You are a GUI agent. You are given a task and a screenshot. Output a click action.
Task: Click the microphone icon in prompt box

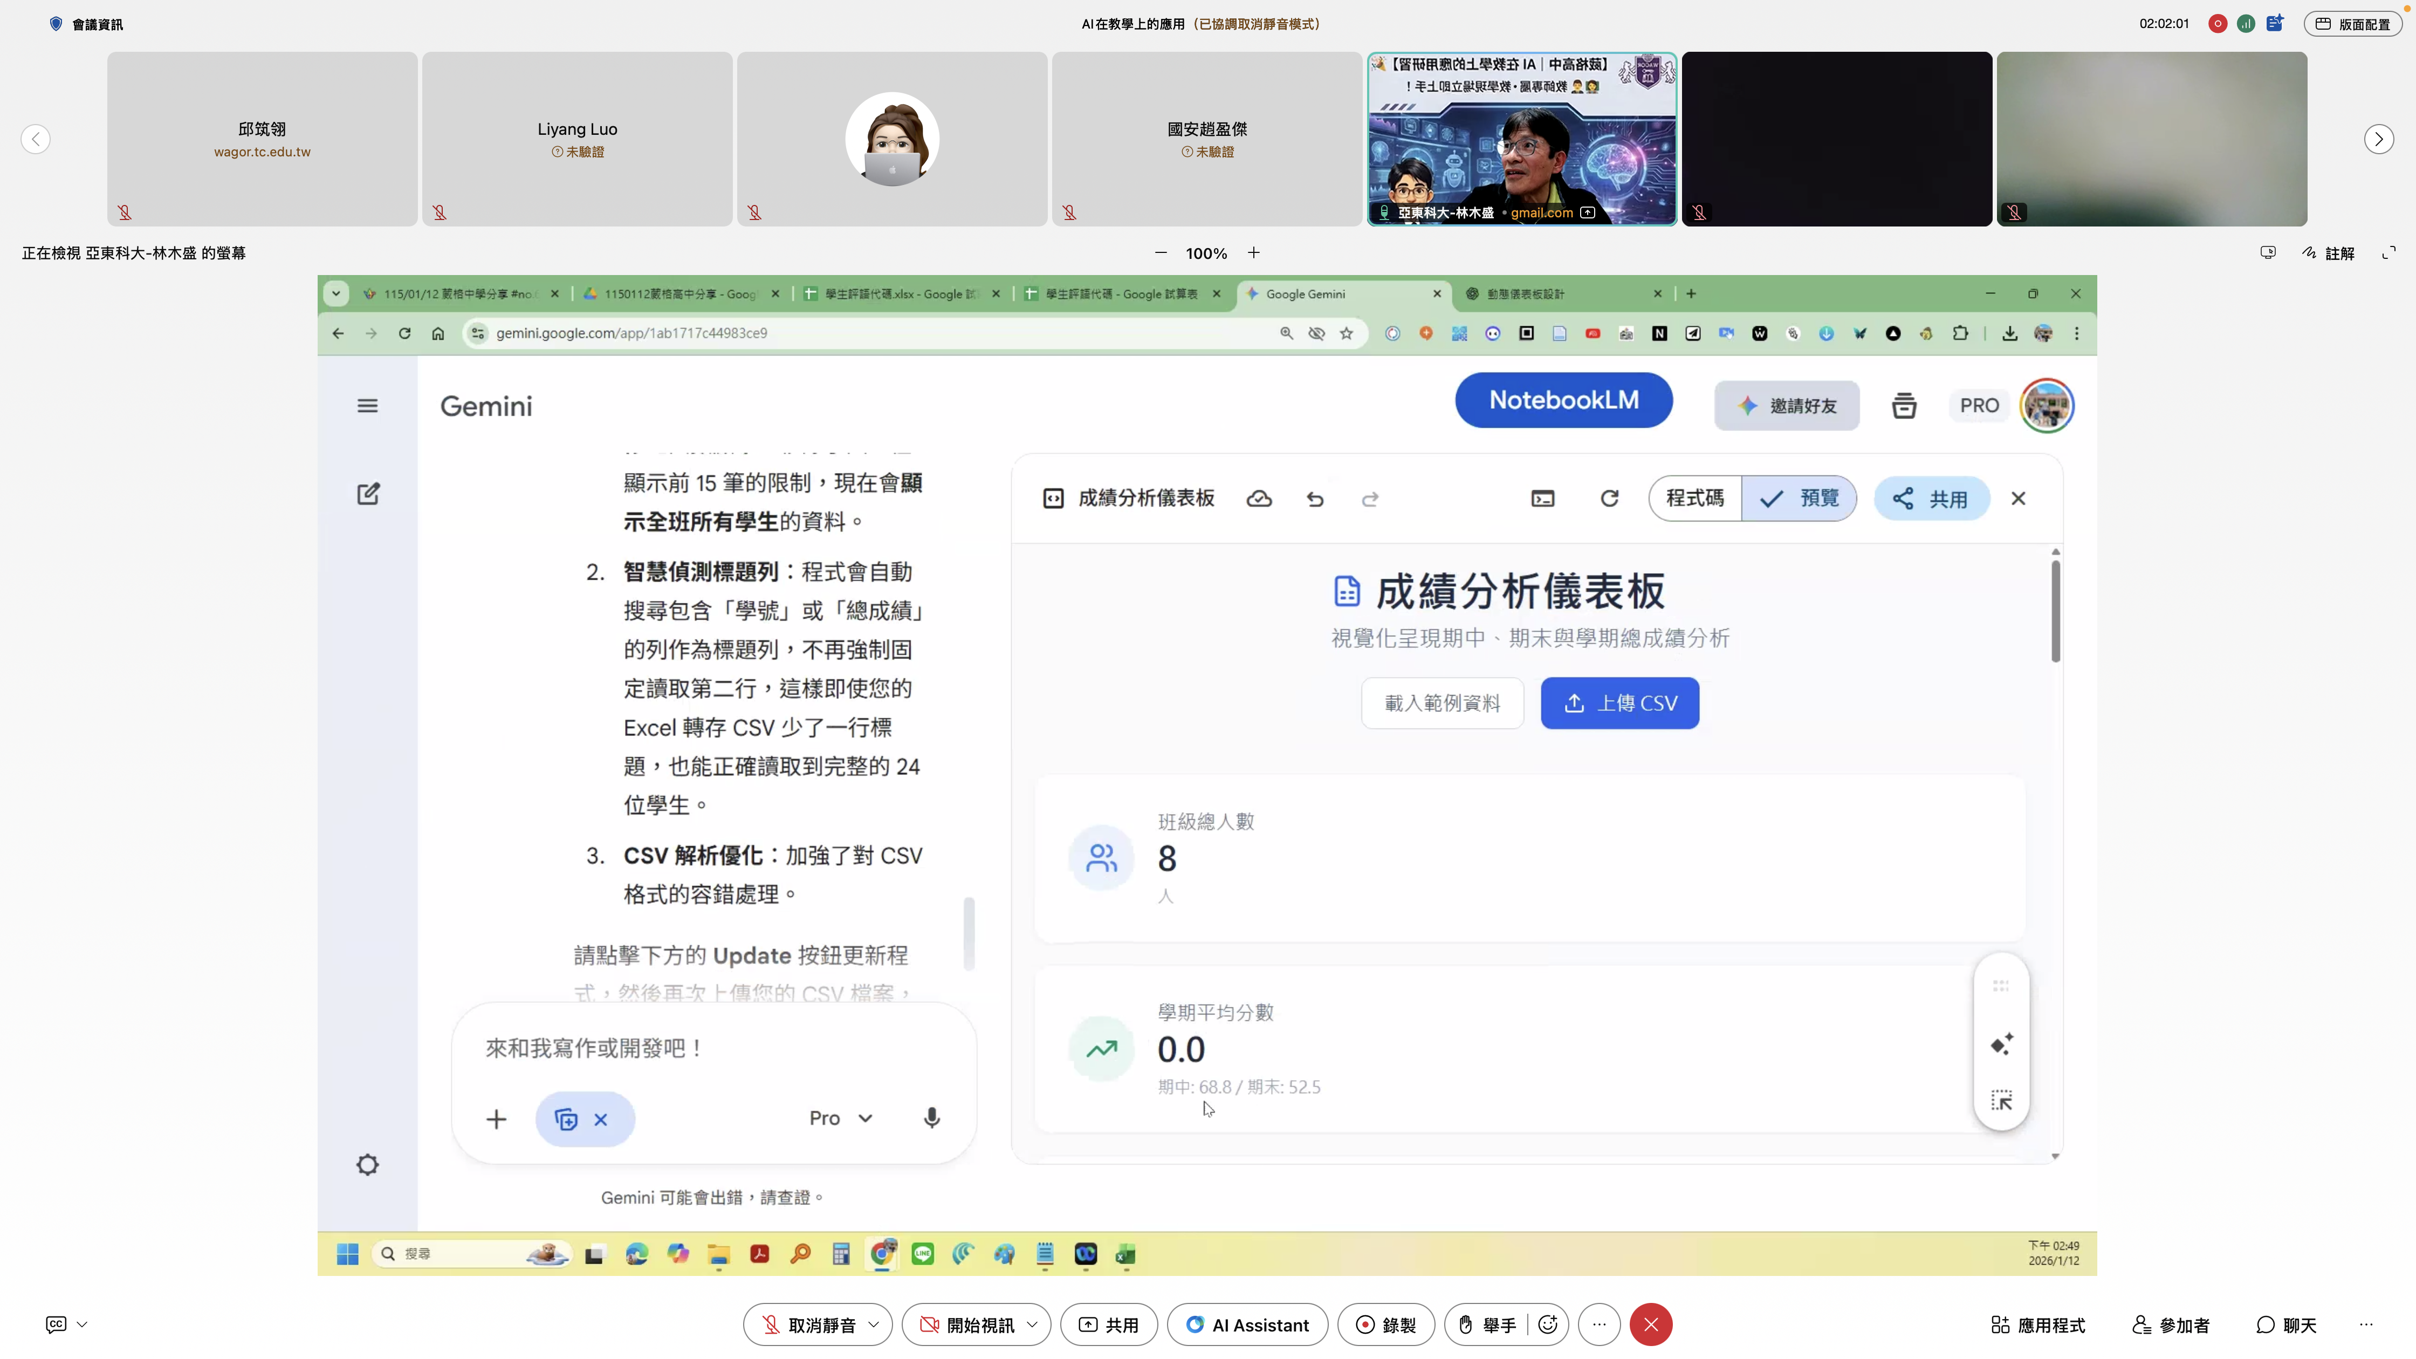[931, 1118]
